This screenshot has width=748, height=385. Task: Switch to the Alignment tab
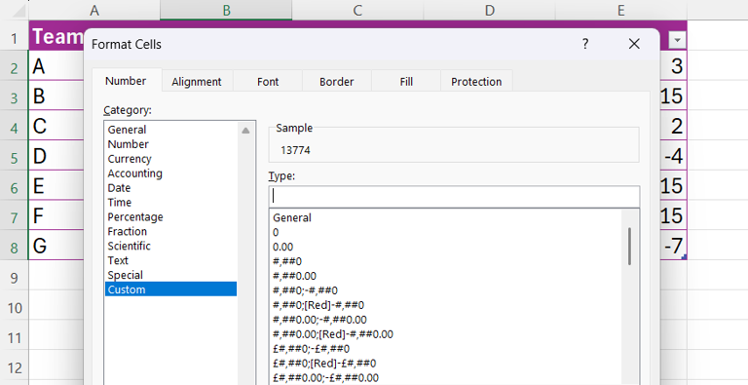pyautogui.click(x=197, y=82)
